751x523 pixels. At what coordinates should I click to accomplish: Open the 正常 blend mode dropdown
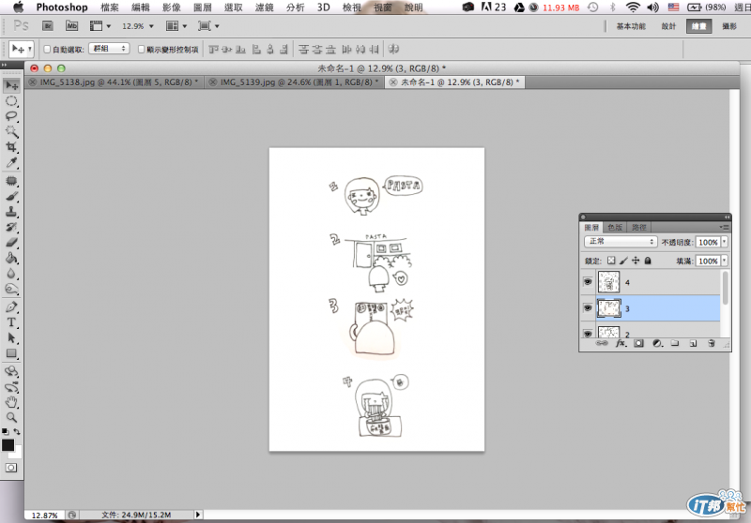(620, 242)
